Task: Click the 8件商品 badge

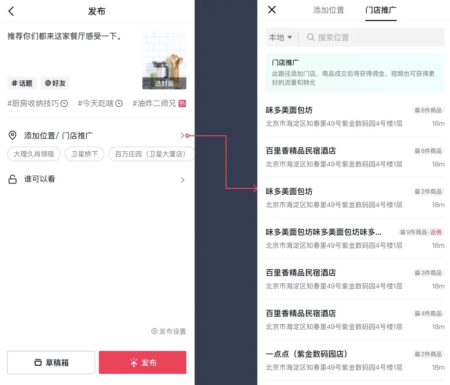Action: point(428,110)
